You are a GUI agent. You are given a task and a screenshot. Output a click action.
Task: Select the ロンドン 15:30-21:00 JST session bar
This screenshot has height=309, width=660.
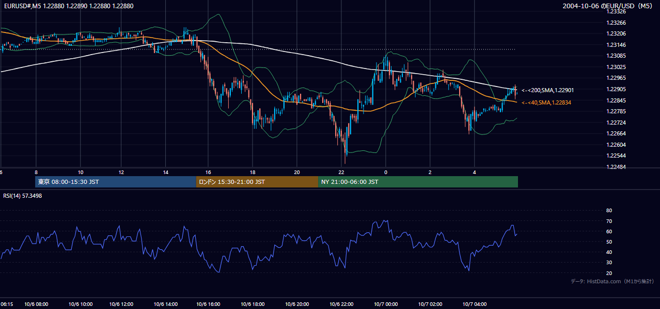coord(257,182)
